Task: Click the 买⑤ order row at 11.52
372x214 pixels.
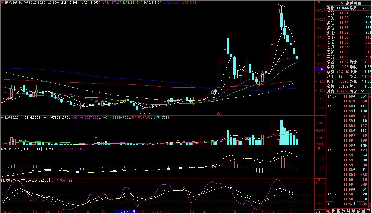Action: 349,57
